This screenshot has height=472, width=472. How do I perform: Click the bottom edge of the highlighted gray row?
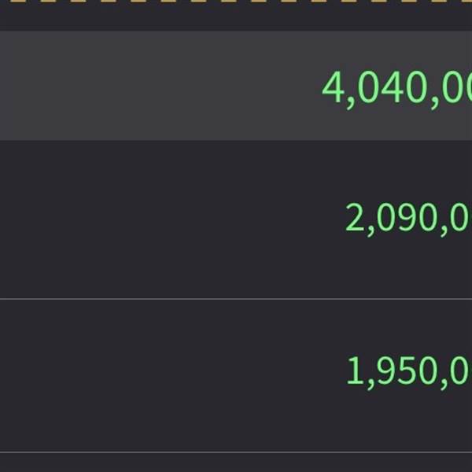click(236, 139)
